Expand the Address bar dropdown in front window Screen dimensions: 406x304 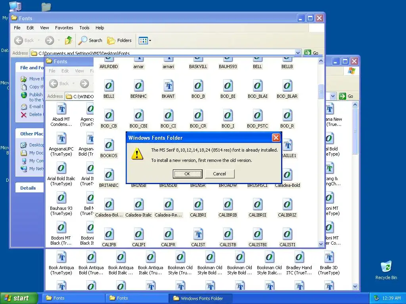(x=298, y=53)
